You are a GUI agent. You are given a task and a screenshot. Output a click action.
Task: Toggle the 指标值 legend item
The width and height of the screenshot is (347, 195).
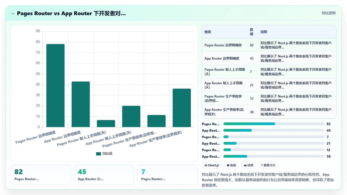pyautogui.click(x=104, y=154)
